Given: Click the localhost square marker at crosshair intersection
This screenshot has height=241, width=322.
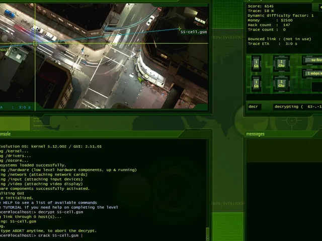Looking at the screenshot, I should click(35, 43).
